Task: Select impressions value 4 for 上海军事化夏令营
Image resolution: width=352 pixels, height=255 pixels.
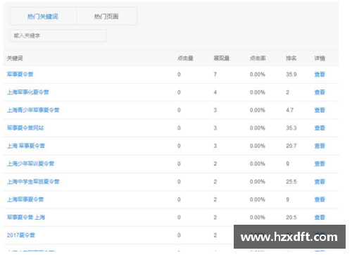Action: (x=215, y=92)
